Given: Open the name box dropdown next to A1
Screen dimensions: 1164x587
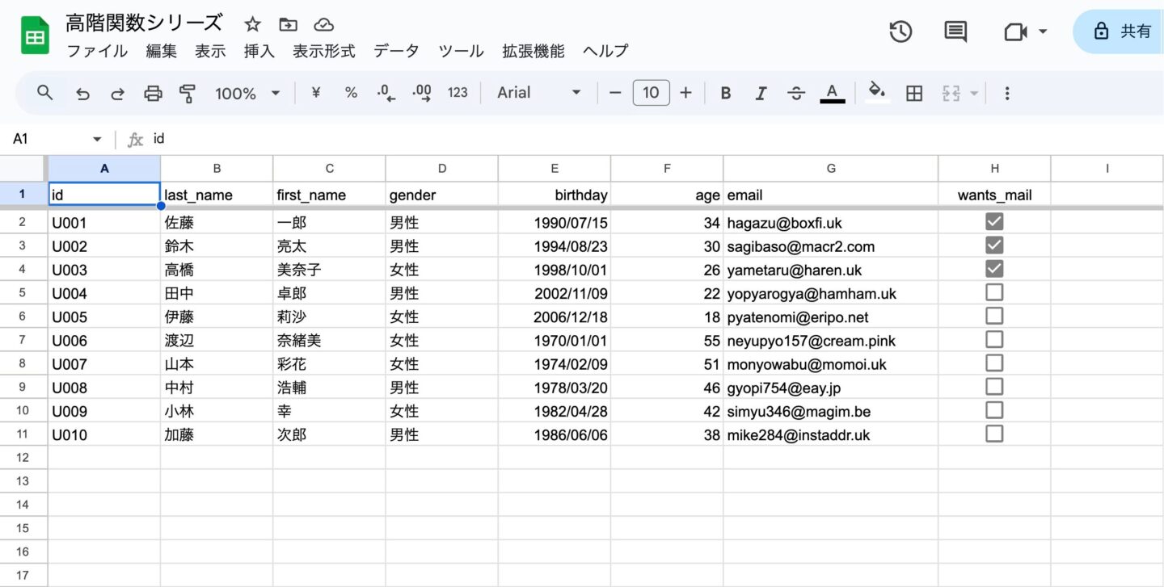Looking at the screenshot, I should (x=96, y=138).
